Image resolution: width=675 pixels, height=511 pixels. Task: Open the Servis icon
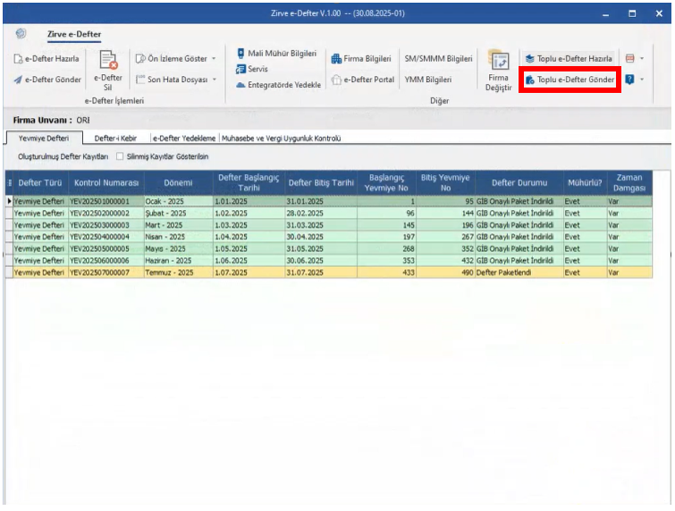point(240,69)
